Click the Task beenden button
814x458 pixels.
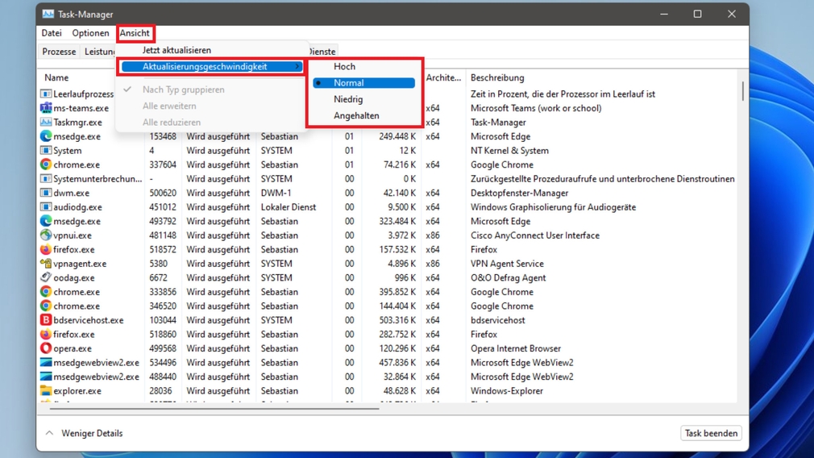[x=711, y=434]
